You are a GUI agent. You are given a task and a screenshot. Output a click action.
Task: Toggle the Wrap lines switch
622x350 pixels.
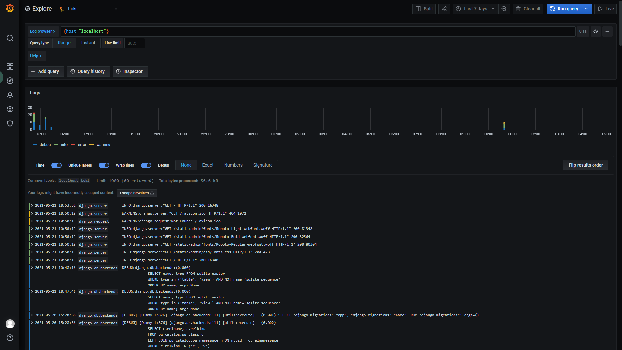point(146,165)
